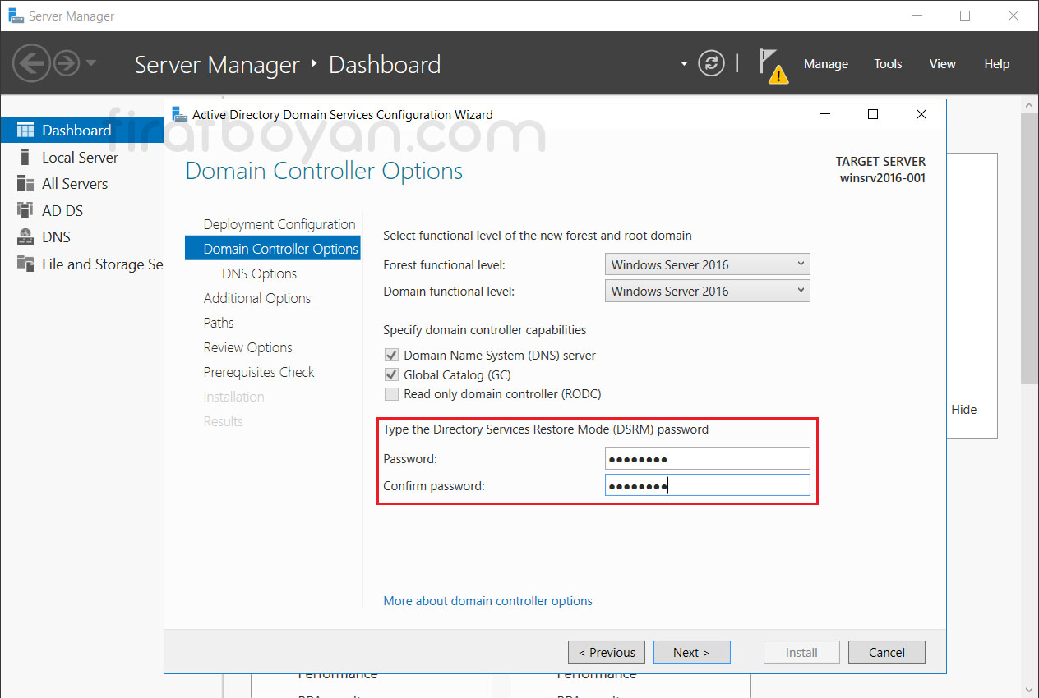
Task: Open the View menu
Action: pyautogui.click(x=942, y=64)
